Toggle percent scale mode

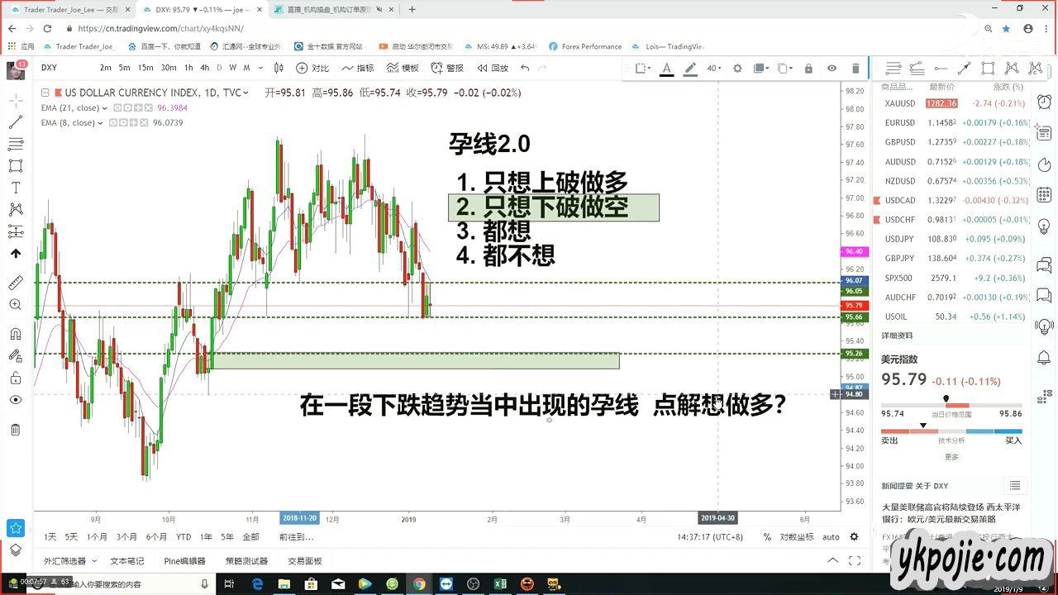click(767, 537)
